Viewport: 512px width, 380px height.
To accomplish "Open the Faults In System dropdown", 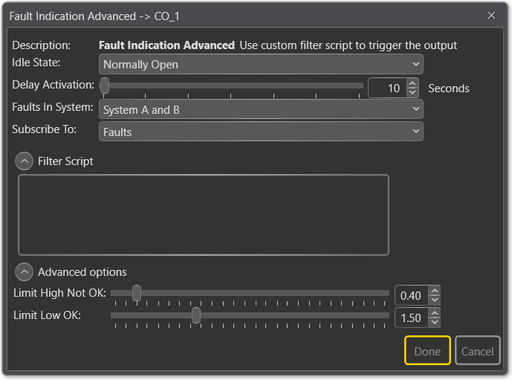I will click(261, 109).
